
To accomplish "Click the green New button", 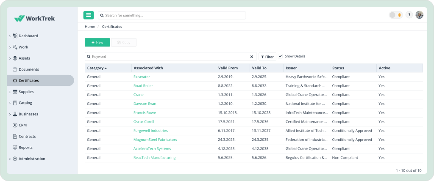I will coord(97,42).
